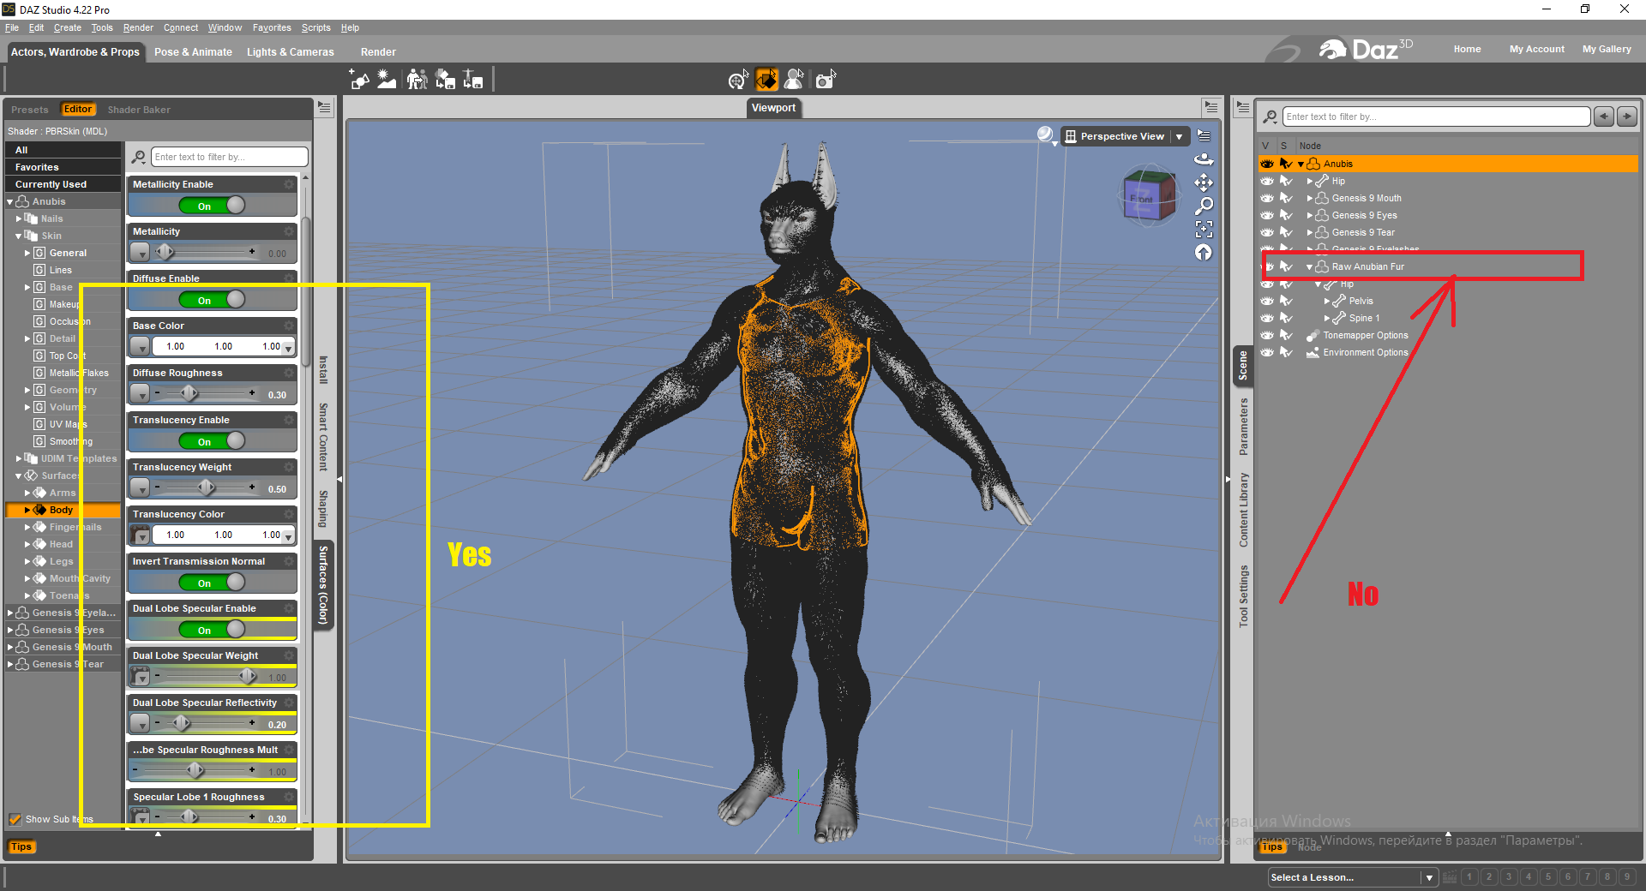Open the viewport options menu icon
1646x891 pixels.
point(1204,136)
